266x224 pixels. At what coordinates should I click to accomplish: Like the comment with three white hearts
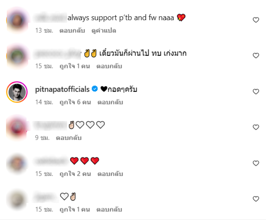click(x=256, y=127)
